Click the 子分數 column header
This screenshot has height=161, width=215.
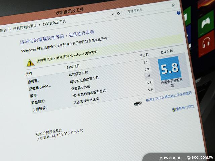click(144, 55)
